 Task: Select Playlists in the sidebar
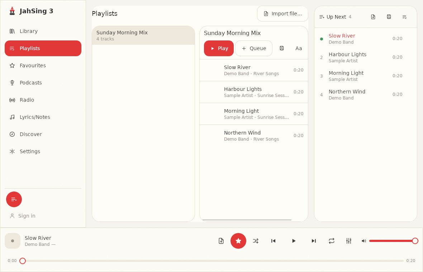[x=43, y=48]
